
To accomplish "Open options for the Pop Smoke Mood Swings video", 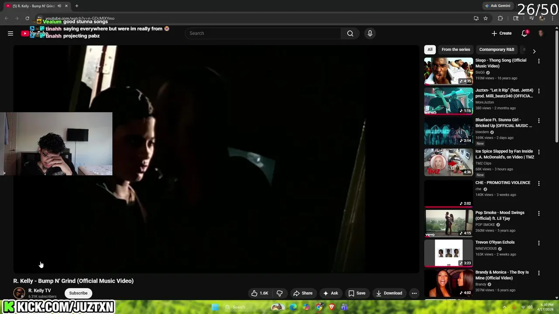I will [x=538, y=213].
